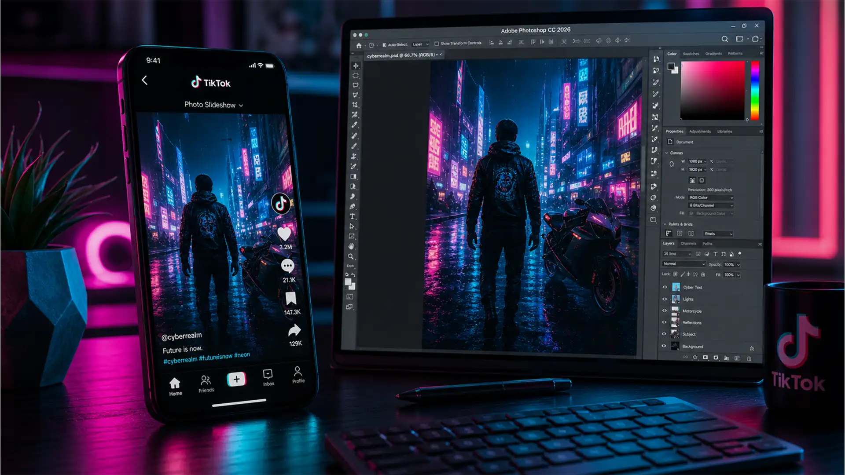
Task: Tap the Inbox tab in TikTok
Action: [268, 377]
